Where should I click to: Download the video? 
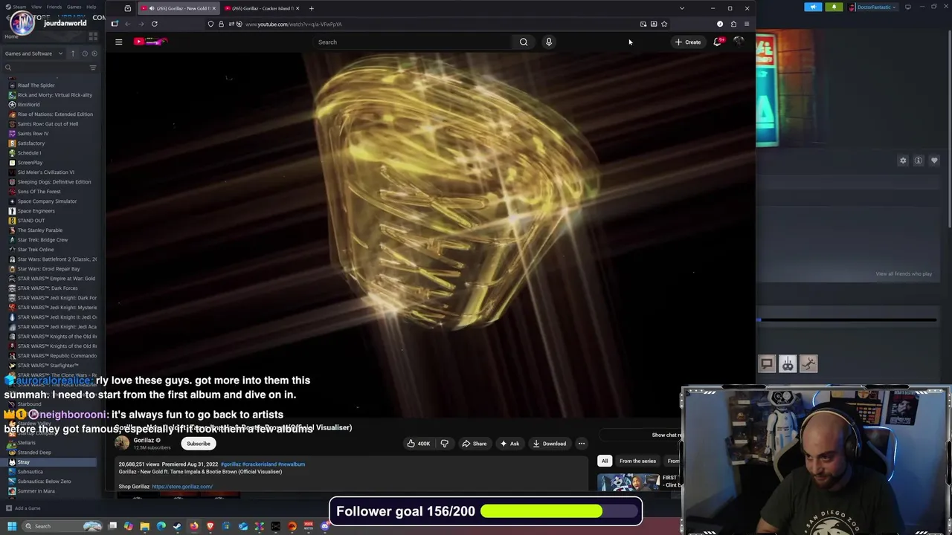549,444
